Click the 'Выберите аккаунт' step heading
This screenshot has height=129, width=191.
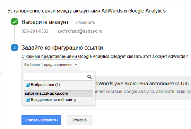tap(45, 22)
